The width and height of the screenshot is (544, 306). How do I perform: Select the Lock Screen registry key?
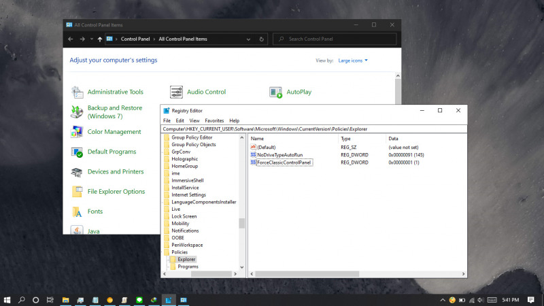point(184,216)
